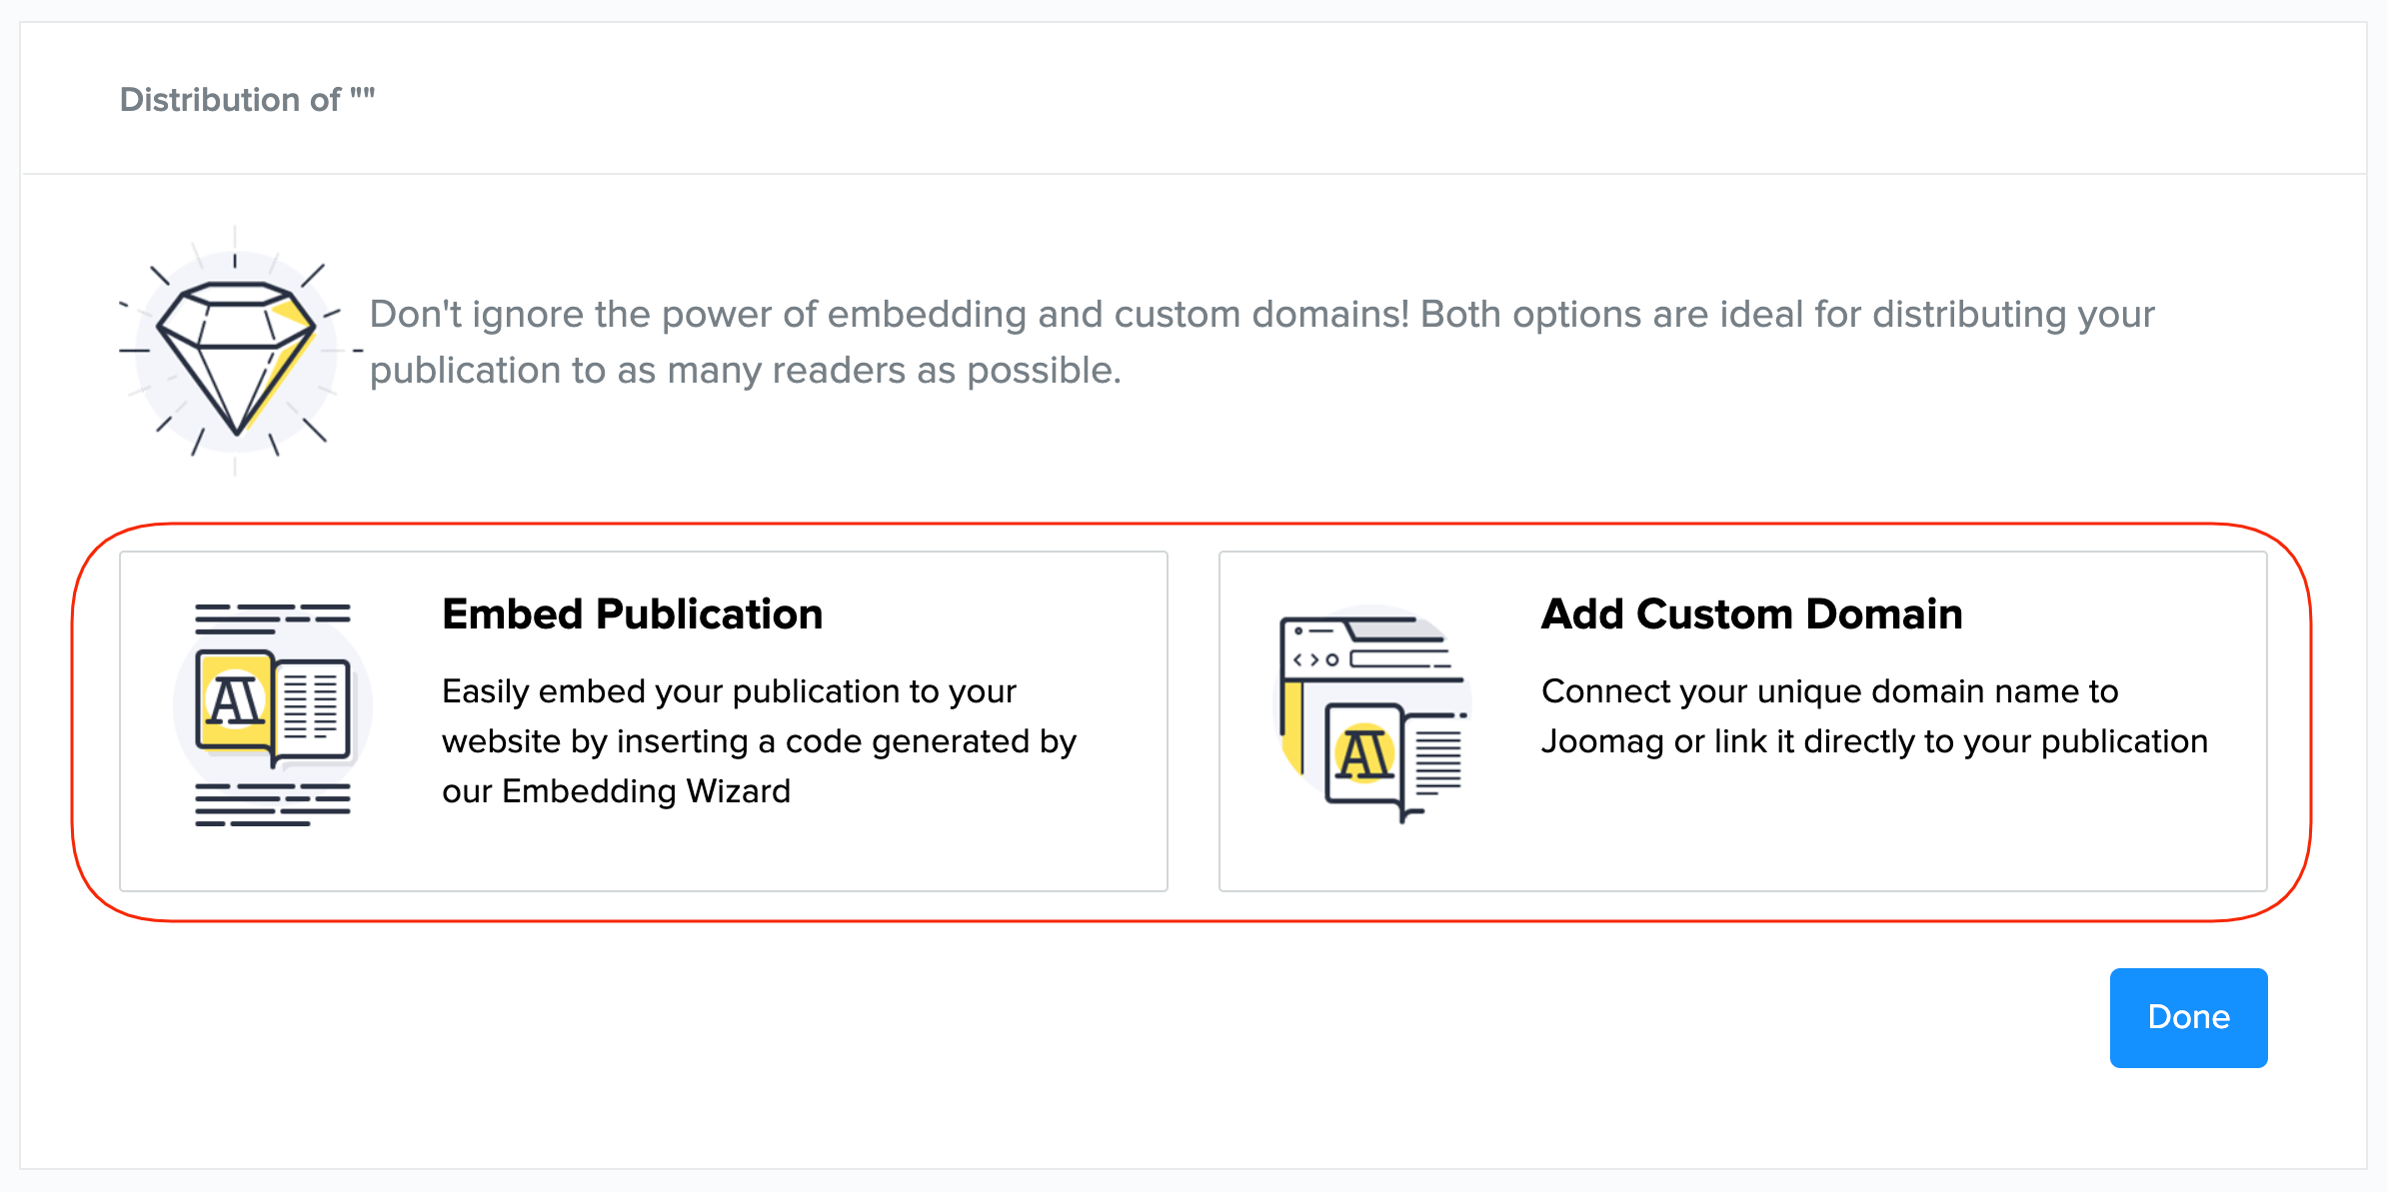Click the address bar in Custom Domain browser icon
Image resolution: width=2387 pixels, height=1192 pixels.
(x=1399, y=659)
